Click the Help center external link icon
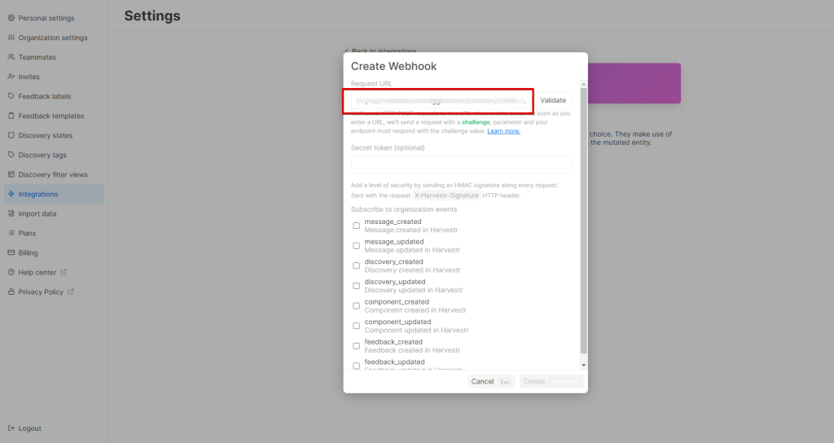 (x=64, y=272)
